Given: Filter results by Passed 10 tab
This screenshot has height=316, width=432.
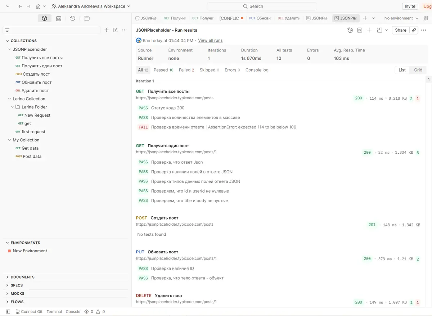Looking at the screenshot, I should coord(163,70).
